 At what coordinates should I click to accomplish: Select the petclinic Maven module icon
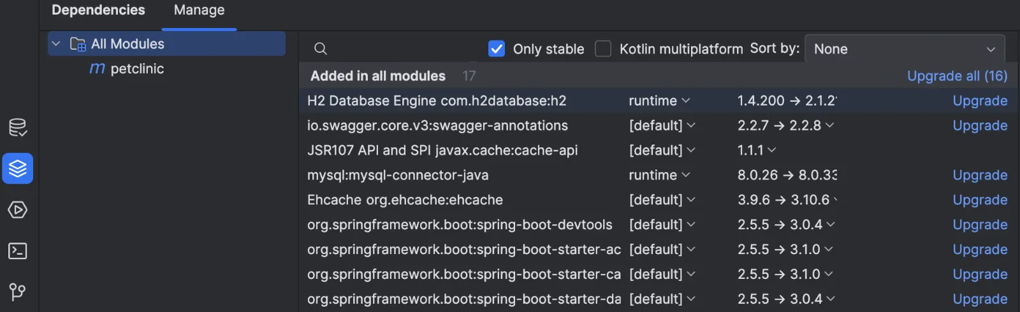point(97,68)
